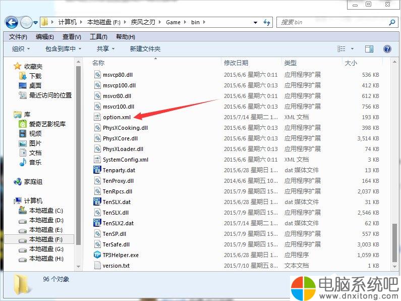Click 疾风之刃 in the address path
The width and height of the screenshot is (401, 301).
tap(143, 22)
